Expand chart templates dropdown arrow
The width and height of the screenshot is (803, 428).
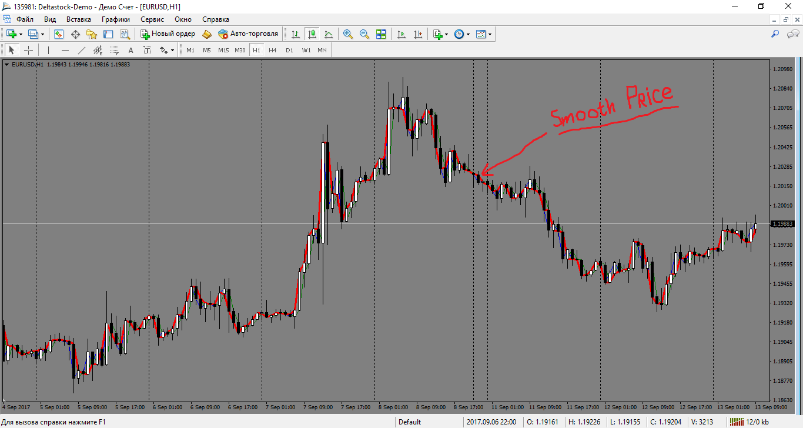tap(490, 34)
